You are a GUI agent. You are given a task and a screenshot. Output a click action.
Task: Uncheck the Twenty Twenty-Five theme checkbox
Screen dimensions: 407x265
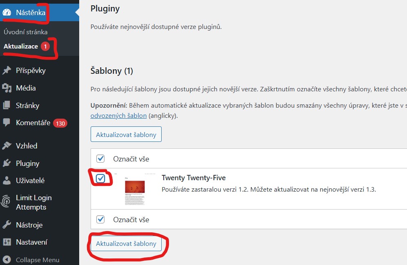100,179
